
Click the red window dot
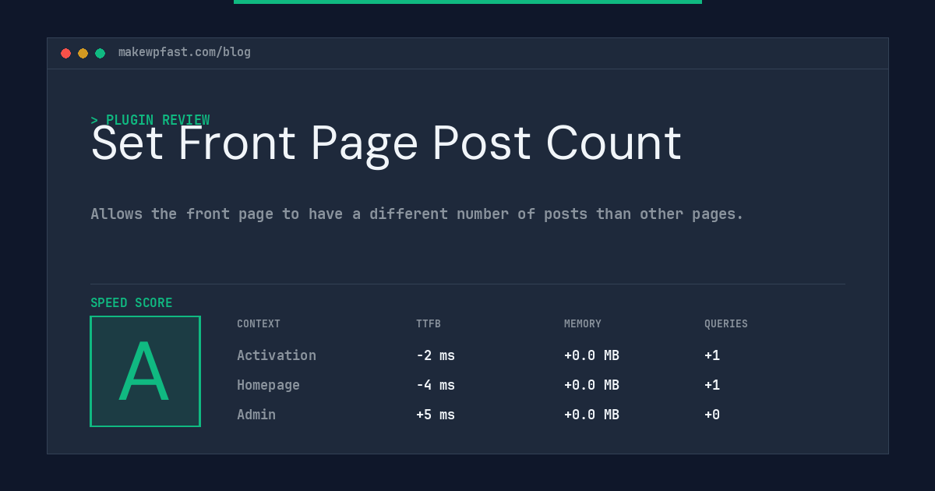pyautogui.click(x=65, y=53)
